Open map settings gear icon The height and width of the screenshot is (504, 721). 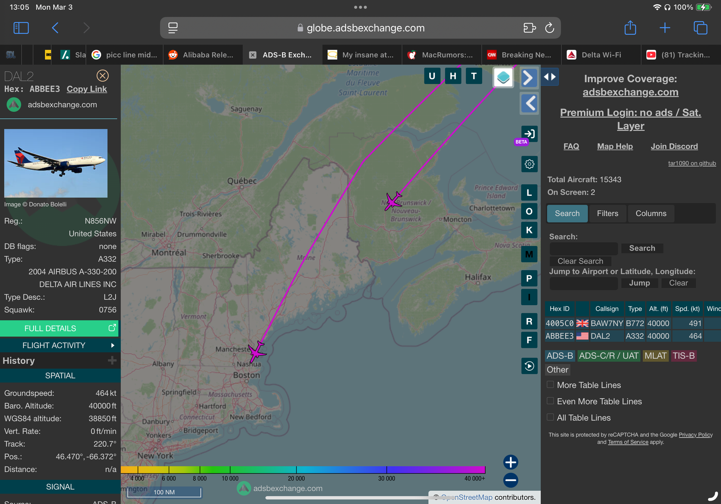click(529, 164)
